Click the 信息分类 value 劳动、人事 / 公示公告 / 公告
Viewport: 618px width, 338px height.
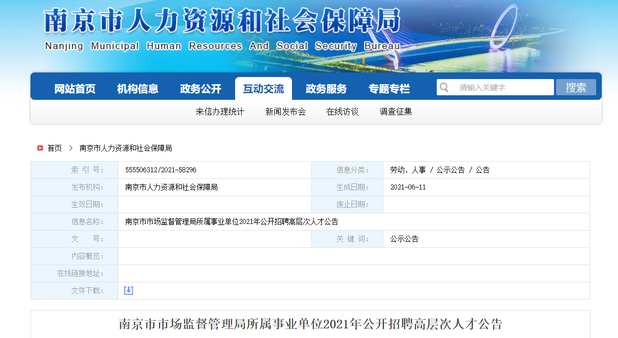point(440,170)
